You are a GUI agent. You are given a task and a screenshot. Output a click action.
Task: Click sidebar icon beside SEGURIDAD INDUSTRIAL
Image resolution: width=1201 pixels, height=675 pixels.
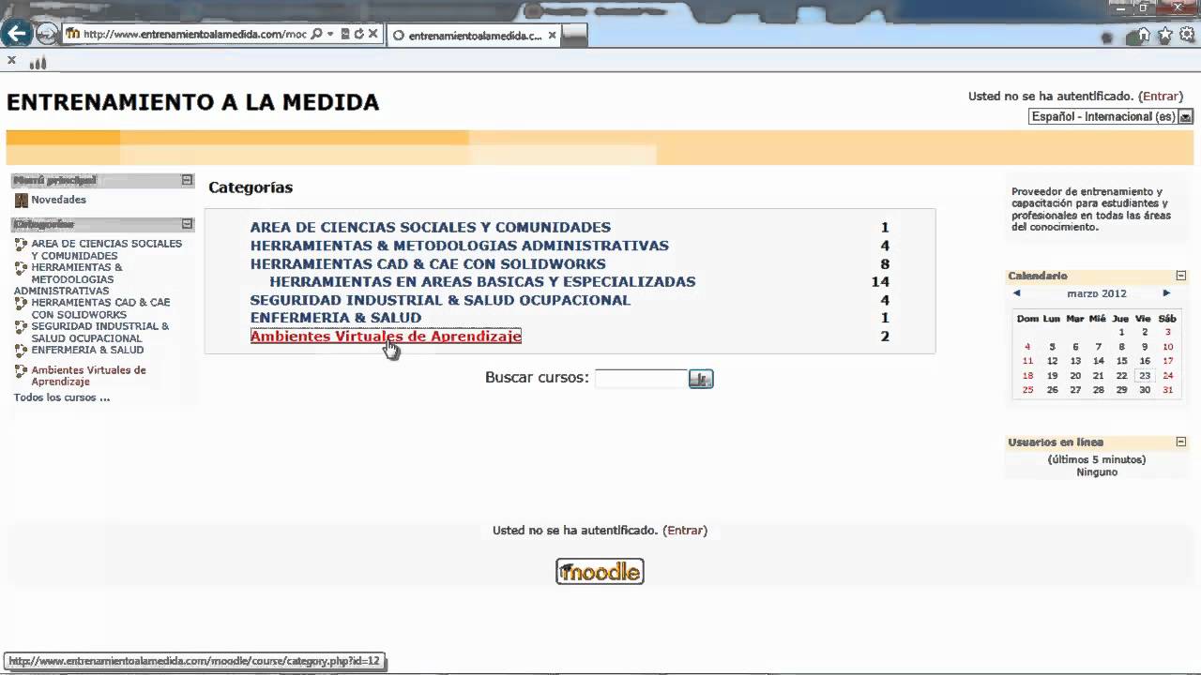tap(21, 327)
